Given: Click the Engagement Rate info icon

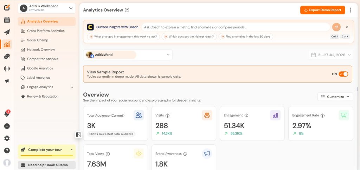Looking at the screenshot, I should click(x=323, y=116).
